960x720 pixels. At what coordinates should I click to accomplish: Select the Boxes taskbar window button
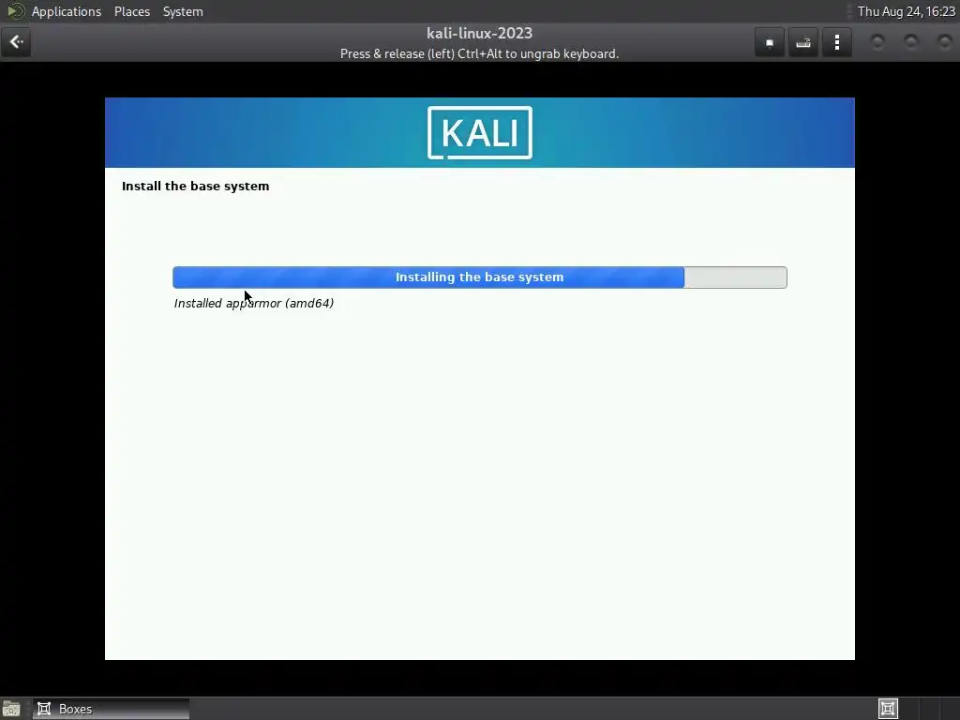tap(112, 709)
